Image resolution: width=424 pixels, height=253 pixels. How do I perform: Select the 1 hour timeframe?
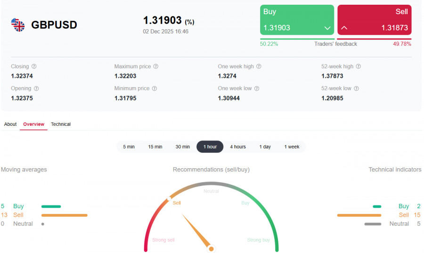pos(210,147)
